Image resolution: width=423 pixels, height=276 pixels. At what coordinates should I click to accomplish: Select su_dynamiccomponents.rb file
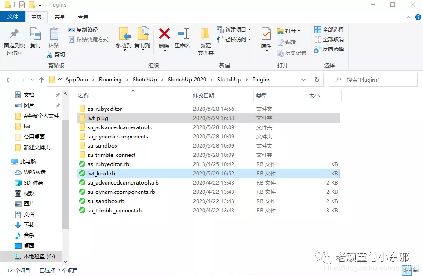pyautogui.click(x=208, y=192)
